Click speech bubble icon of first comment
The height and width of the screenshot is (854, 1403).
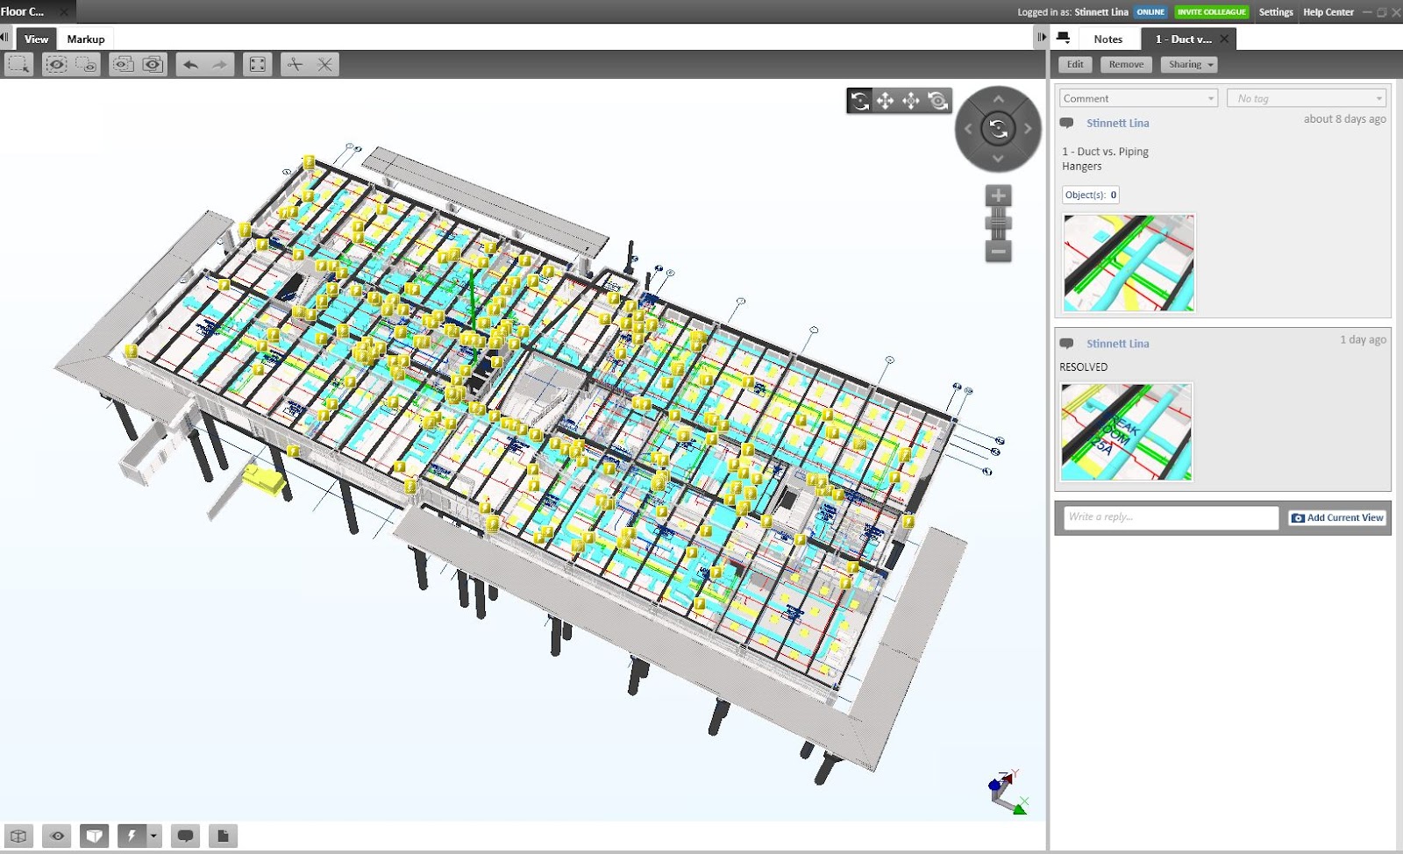1066,123
